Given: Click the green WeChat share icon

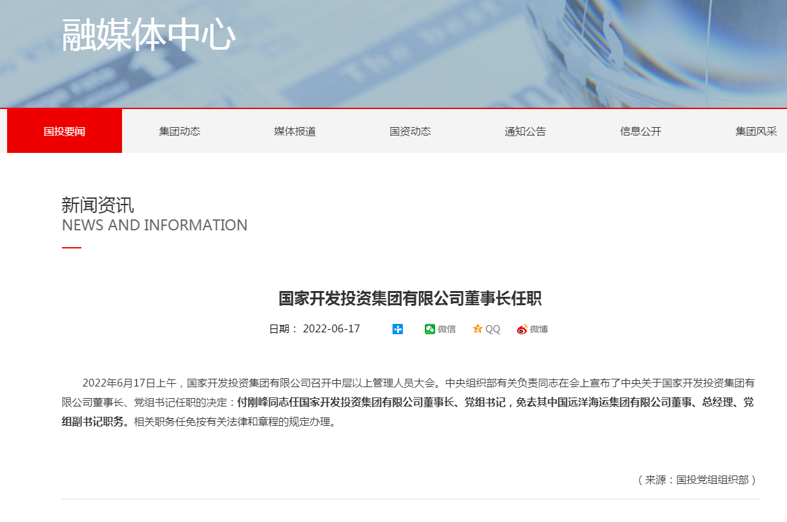Looking at the screenshot, I should tap(430, 329).
